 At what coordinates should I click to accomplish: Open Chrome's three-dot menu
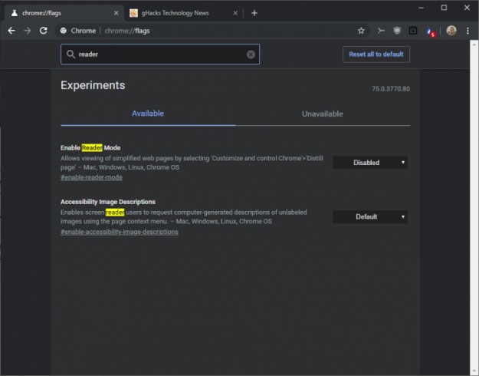pos(468,31)
